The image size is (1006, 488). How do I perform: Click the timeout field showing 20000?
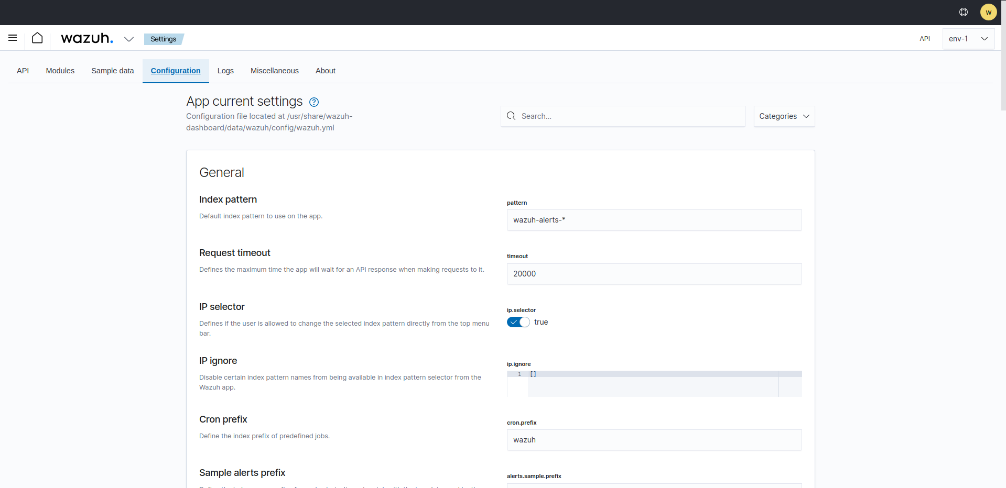pyautogui.click(x=654, y=274)
